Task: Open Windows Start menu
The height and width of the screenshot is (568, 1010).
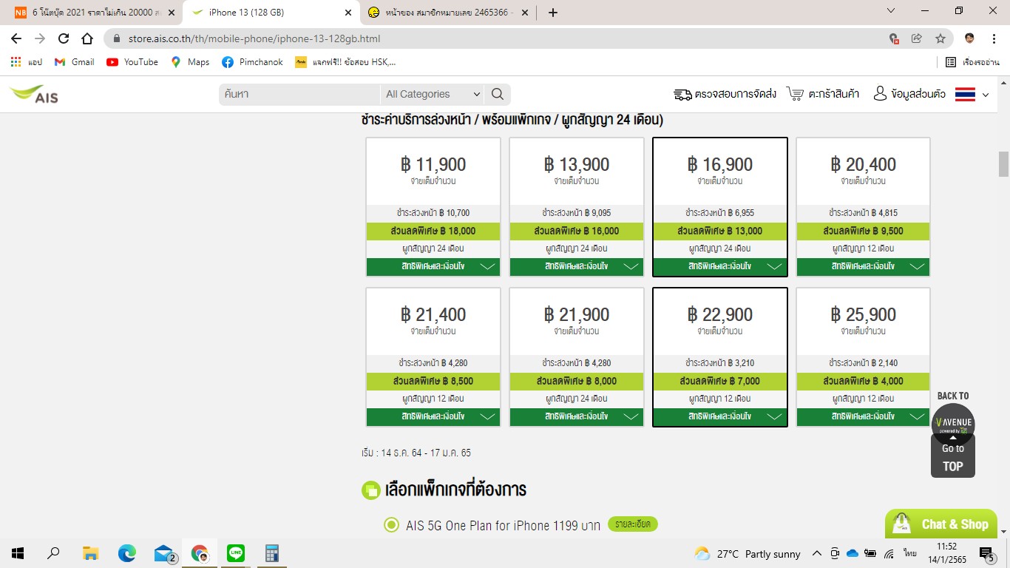Action: tap(17, 553)
